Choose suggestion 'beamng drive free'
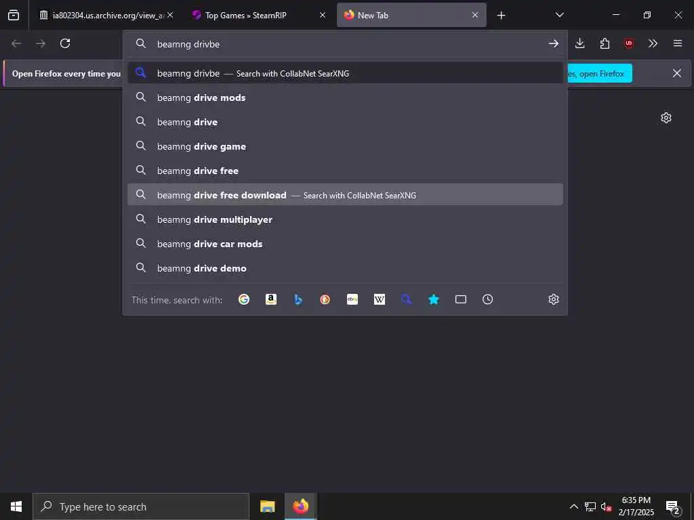The width and height of the screenshot is (694, 520). 345,171
